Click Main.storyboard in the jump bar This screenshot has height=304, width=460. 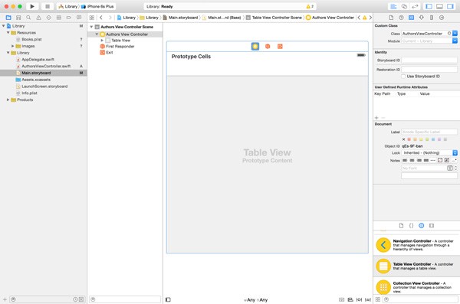(180, 18)
